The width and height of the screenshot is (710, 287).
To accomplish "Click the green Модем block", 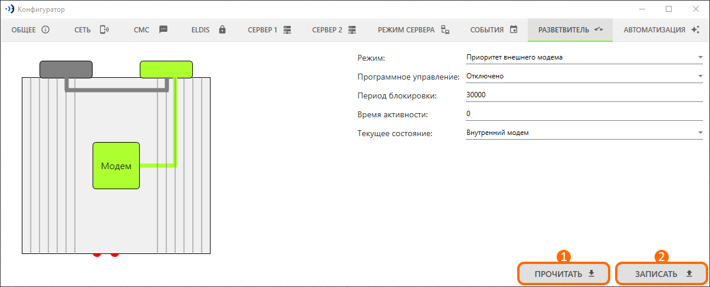I will [116, 166].
